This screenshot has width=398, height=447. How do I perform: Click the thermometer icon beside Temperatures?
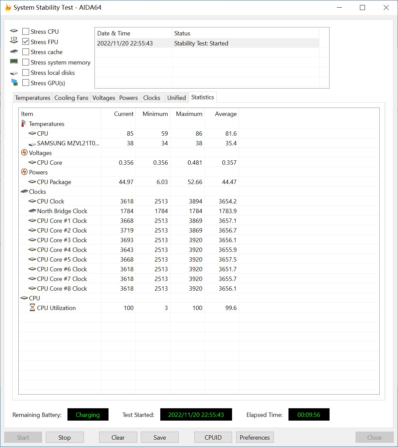pos(23,124)
